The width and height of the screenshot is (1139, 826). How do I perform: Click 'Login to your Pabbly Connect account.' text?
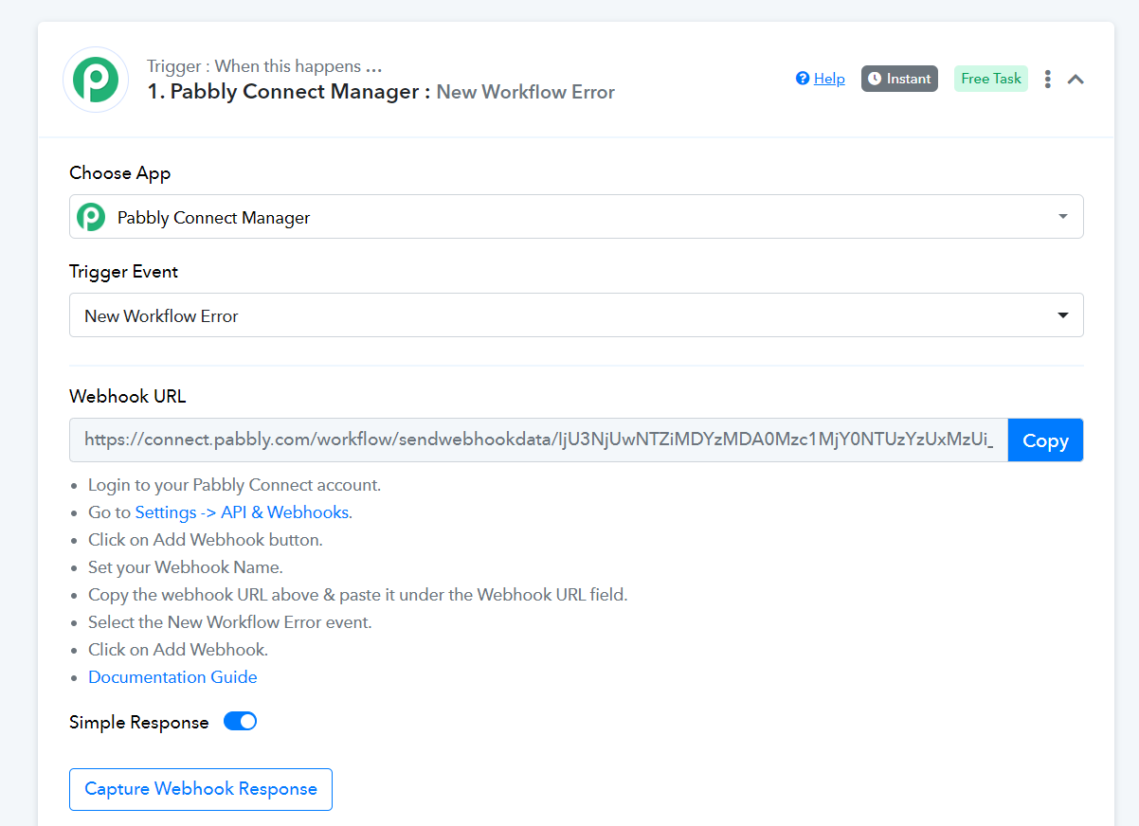pos(234,485)
